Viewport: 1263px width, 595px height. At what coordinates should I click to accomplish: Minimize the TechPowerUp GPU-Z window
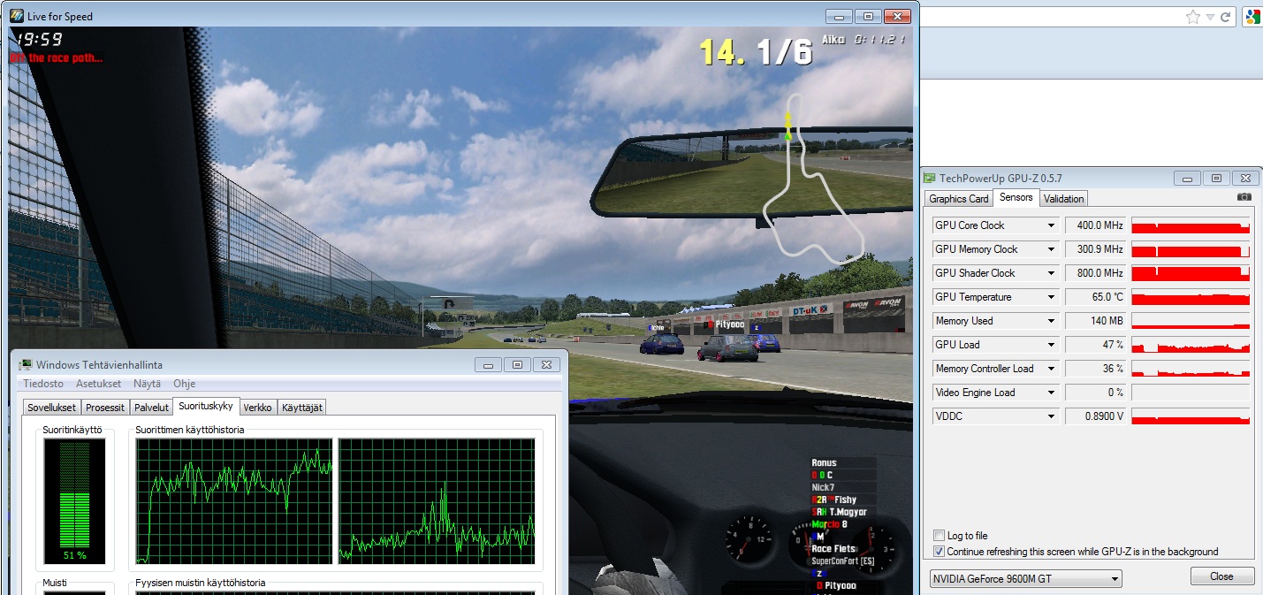coord(1187,179)
